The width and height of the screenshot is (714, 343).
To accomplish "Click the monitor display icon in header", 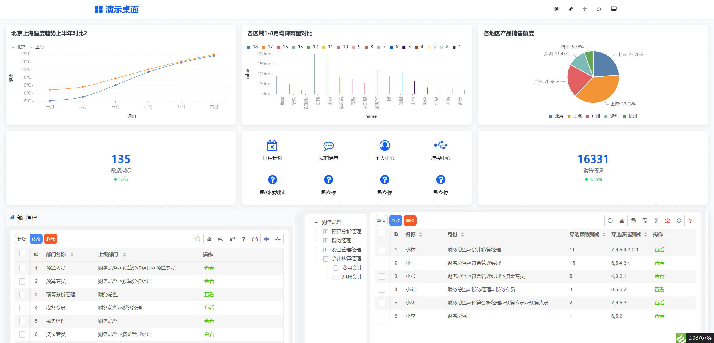I will (x=614, y=9).
